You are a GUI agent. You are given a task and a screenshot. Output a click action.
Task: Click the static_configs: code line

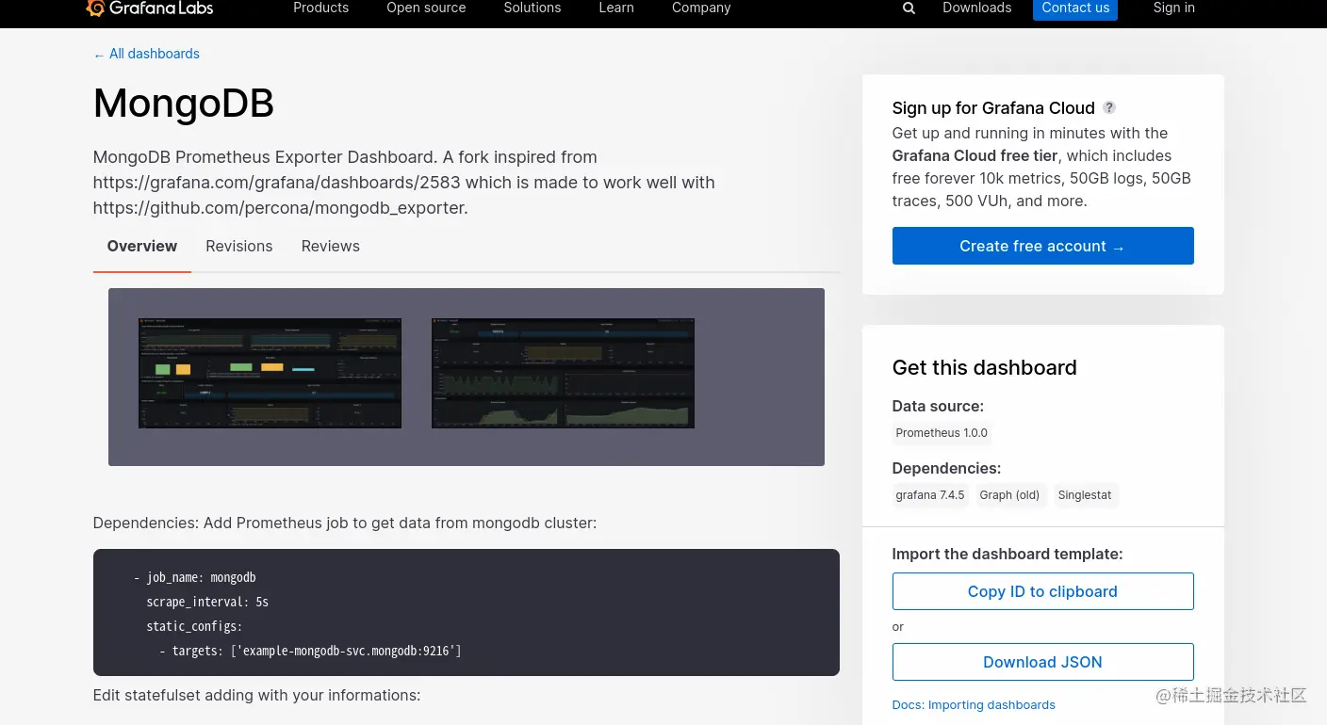click(x=194, y=626)
